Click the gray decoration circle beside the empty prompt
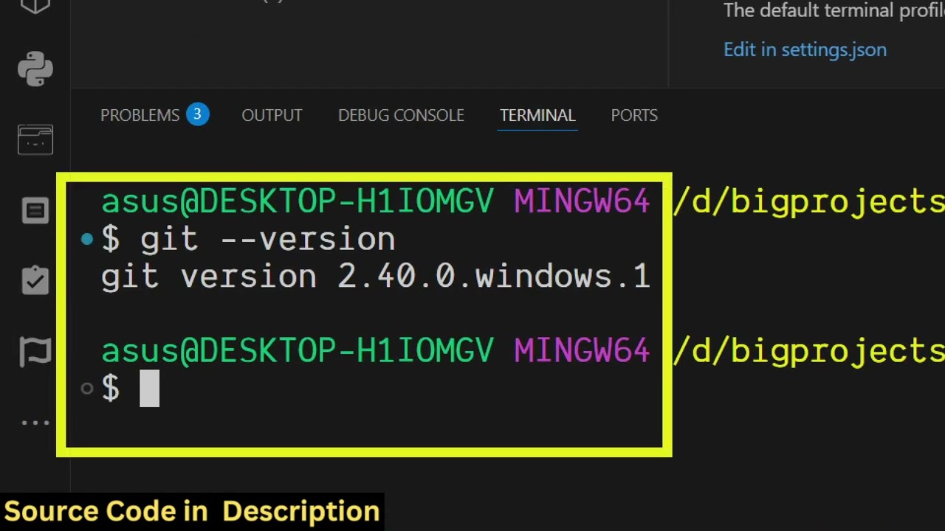Image resolution: width=945 pixels, height=531 pixels. (x=87, y=388)
